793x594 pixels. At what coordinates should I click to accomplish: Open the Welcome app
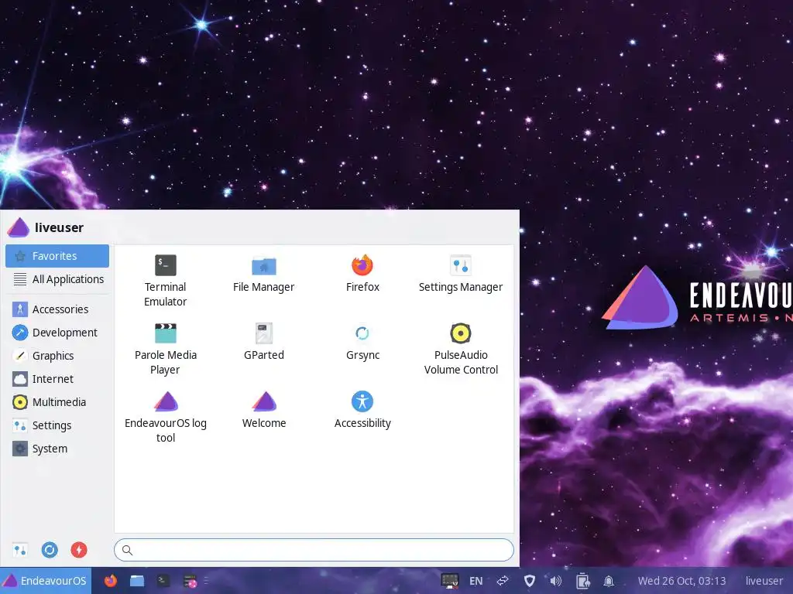(x=263, y=410)
